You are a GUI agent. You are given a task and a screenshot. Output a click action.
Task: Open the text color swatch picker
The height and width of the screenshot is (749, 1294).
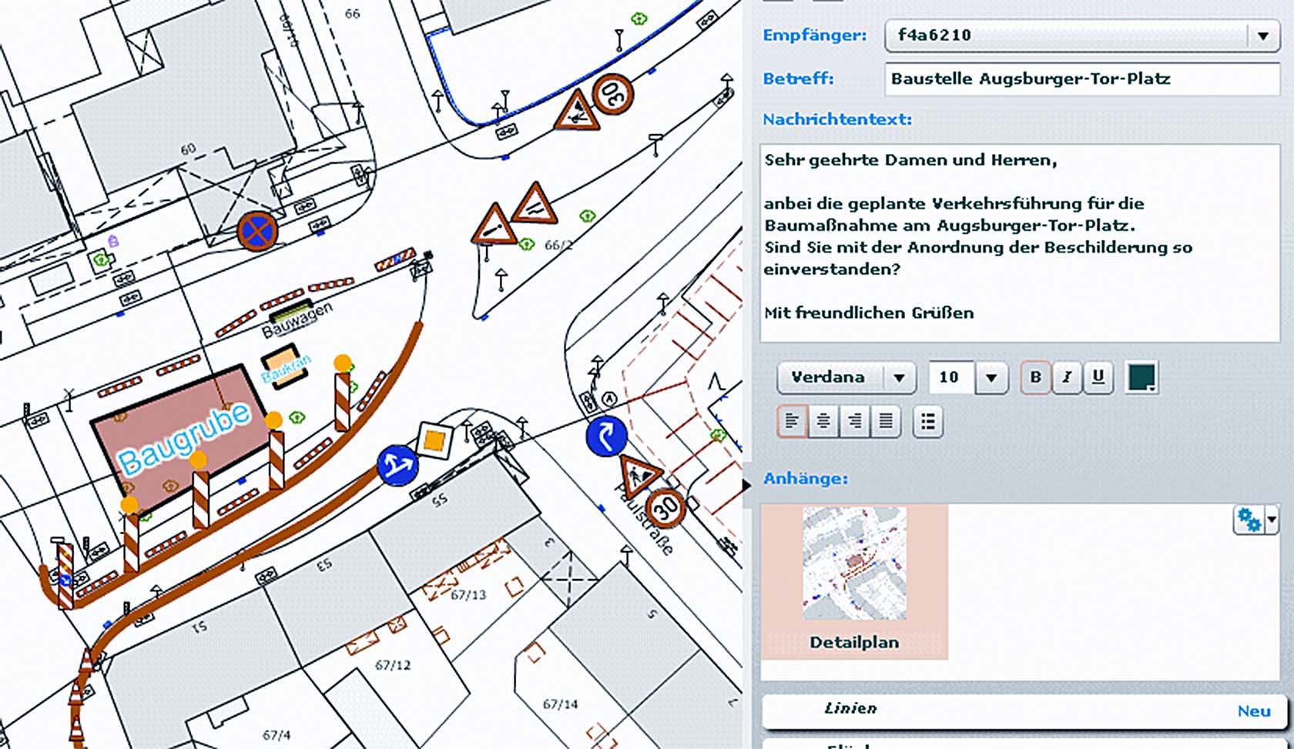click(1141, 377)
